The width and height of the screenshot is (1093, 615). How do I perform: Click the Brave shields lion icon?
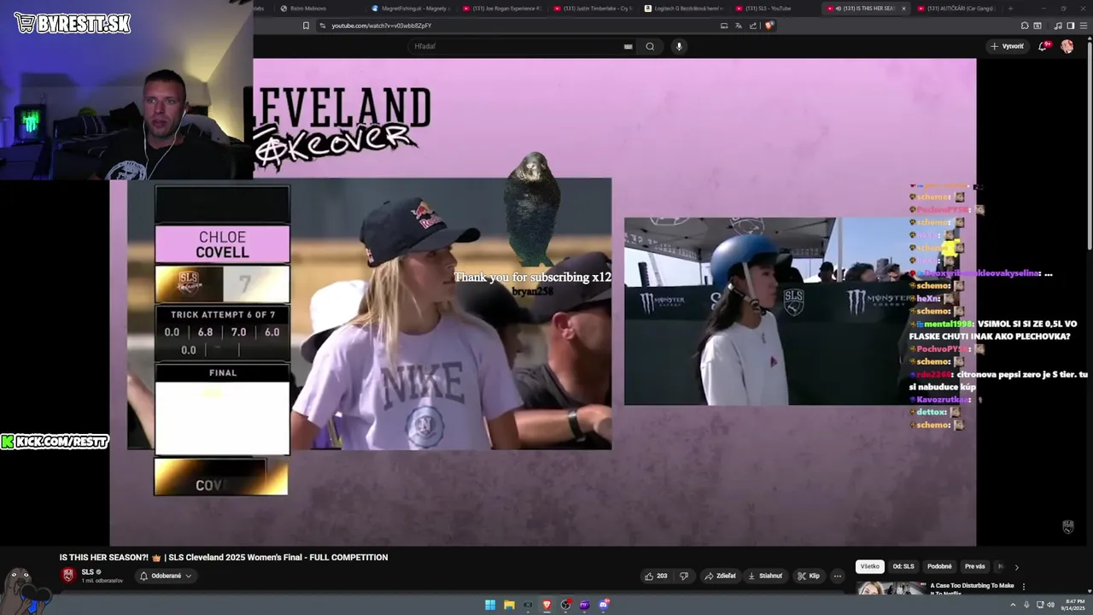769,26
